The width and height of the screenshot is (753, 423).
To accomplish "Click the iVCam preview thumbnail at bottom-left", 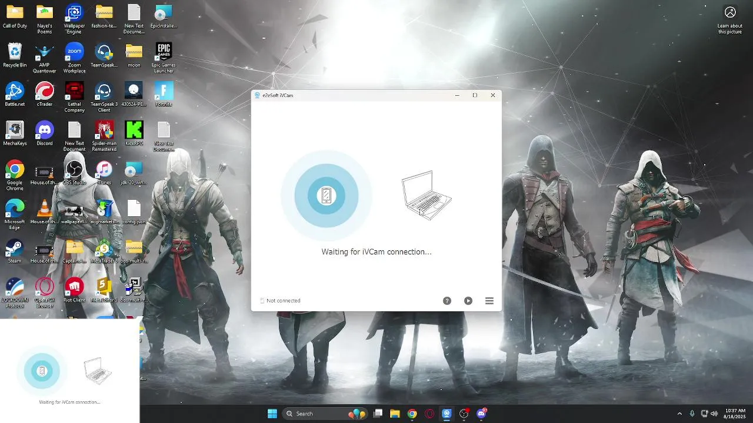I will click(69, 371).
